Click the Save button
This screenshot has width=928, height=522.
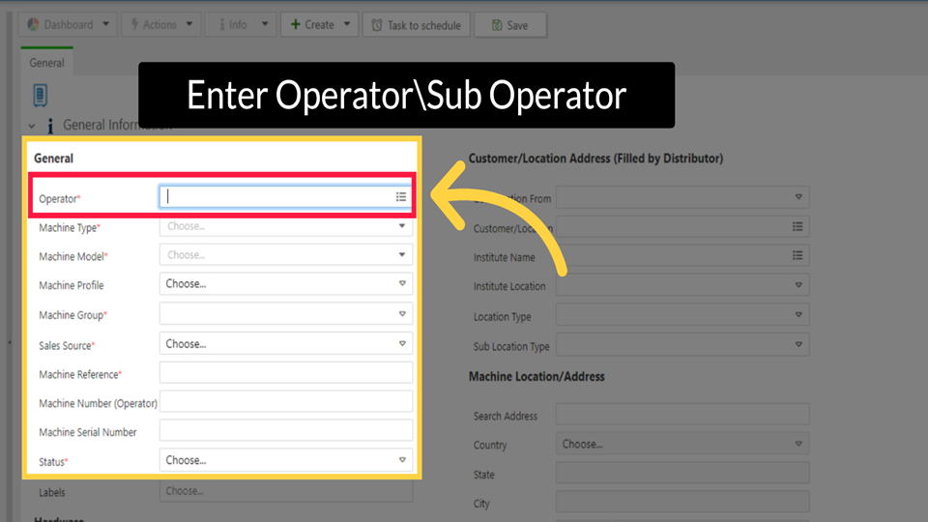[510, 25]
